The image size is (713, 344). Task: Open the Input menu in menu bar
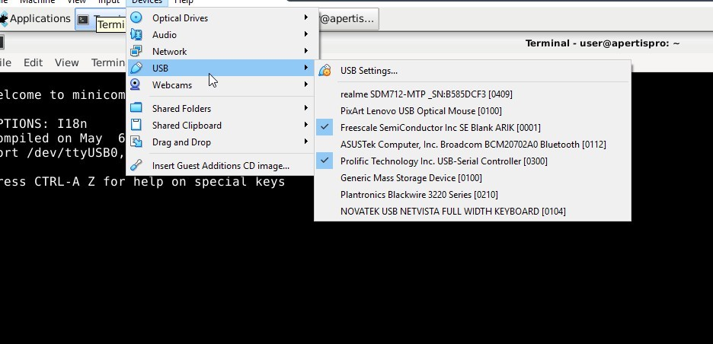click(109, 2)
